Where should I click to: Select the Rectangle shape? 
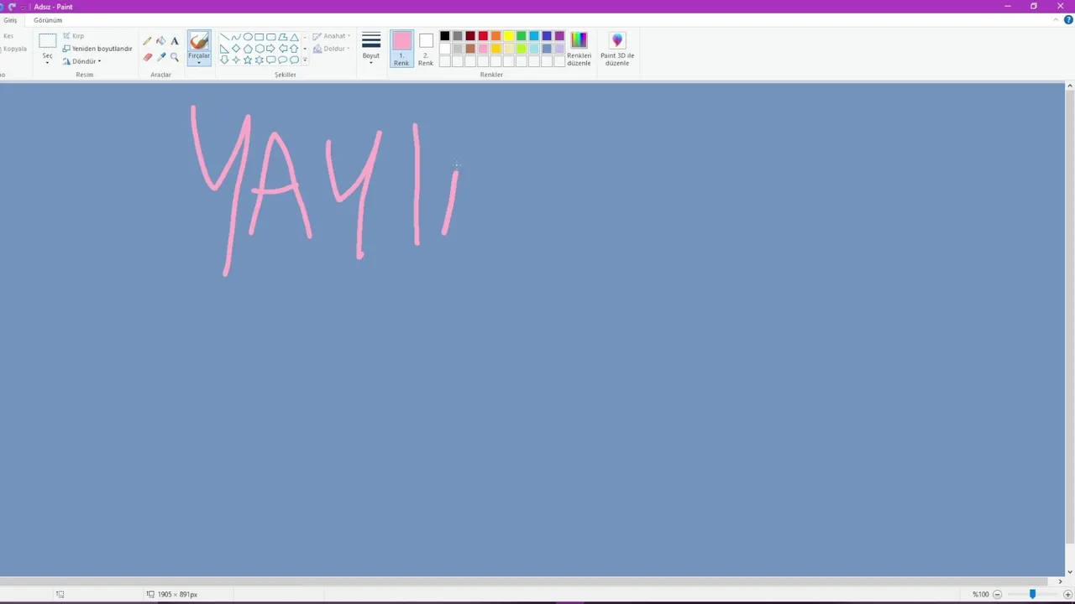[x=260, y=37]
